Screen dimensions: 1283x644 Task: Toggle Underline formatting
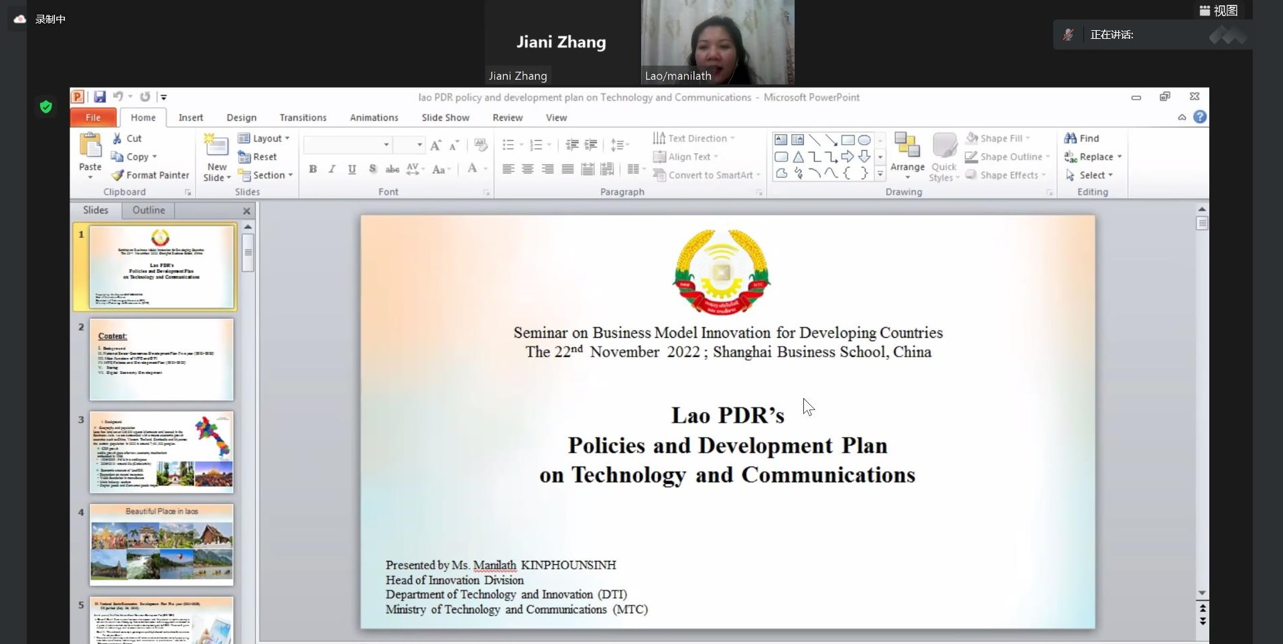352,169
